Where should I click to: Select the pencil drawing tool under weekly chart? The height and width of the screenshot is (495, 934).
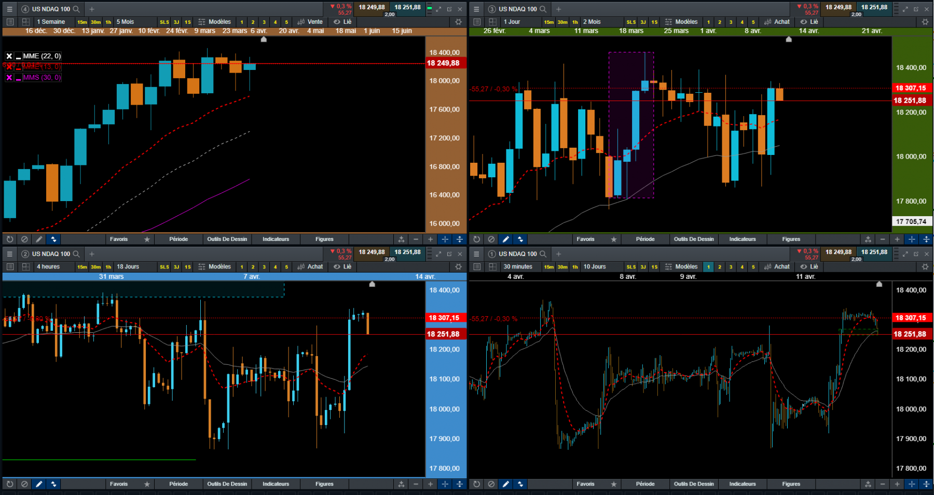click(x=39, y=239)
